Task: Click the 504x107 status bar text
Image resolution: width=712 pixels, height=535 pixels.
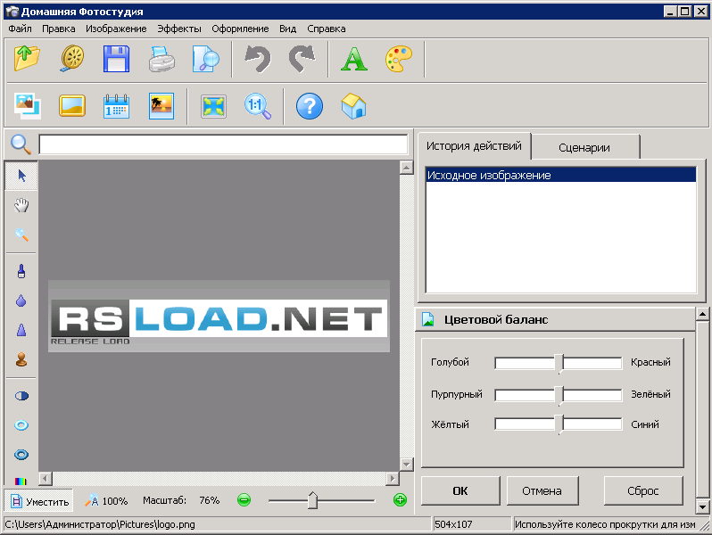Action: pos(453,524)
